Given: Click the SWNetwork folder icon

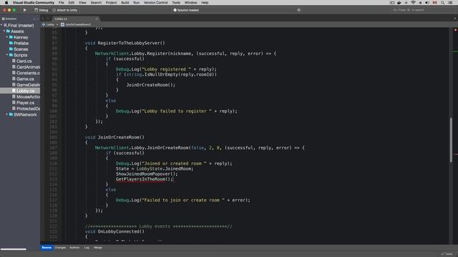Looking at the screenshot, I should pyautogui.click(x=11, y=114).
